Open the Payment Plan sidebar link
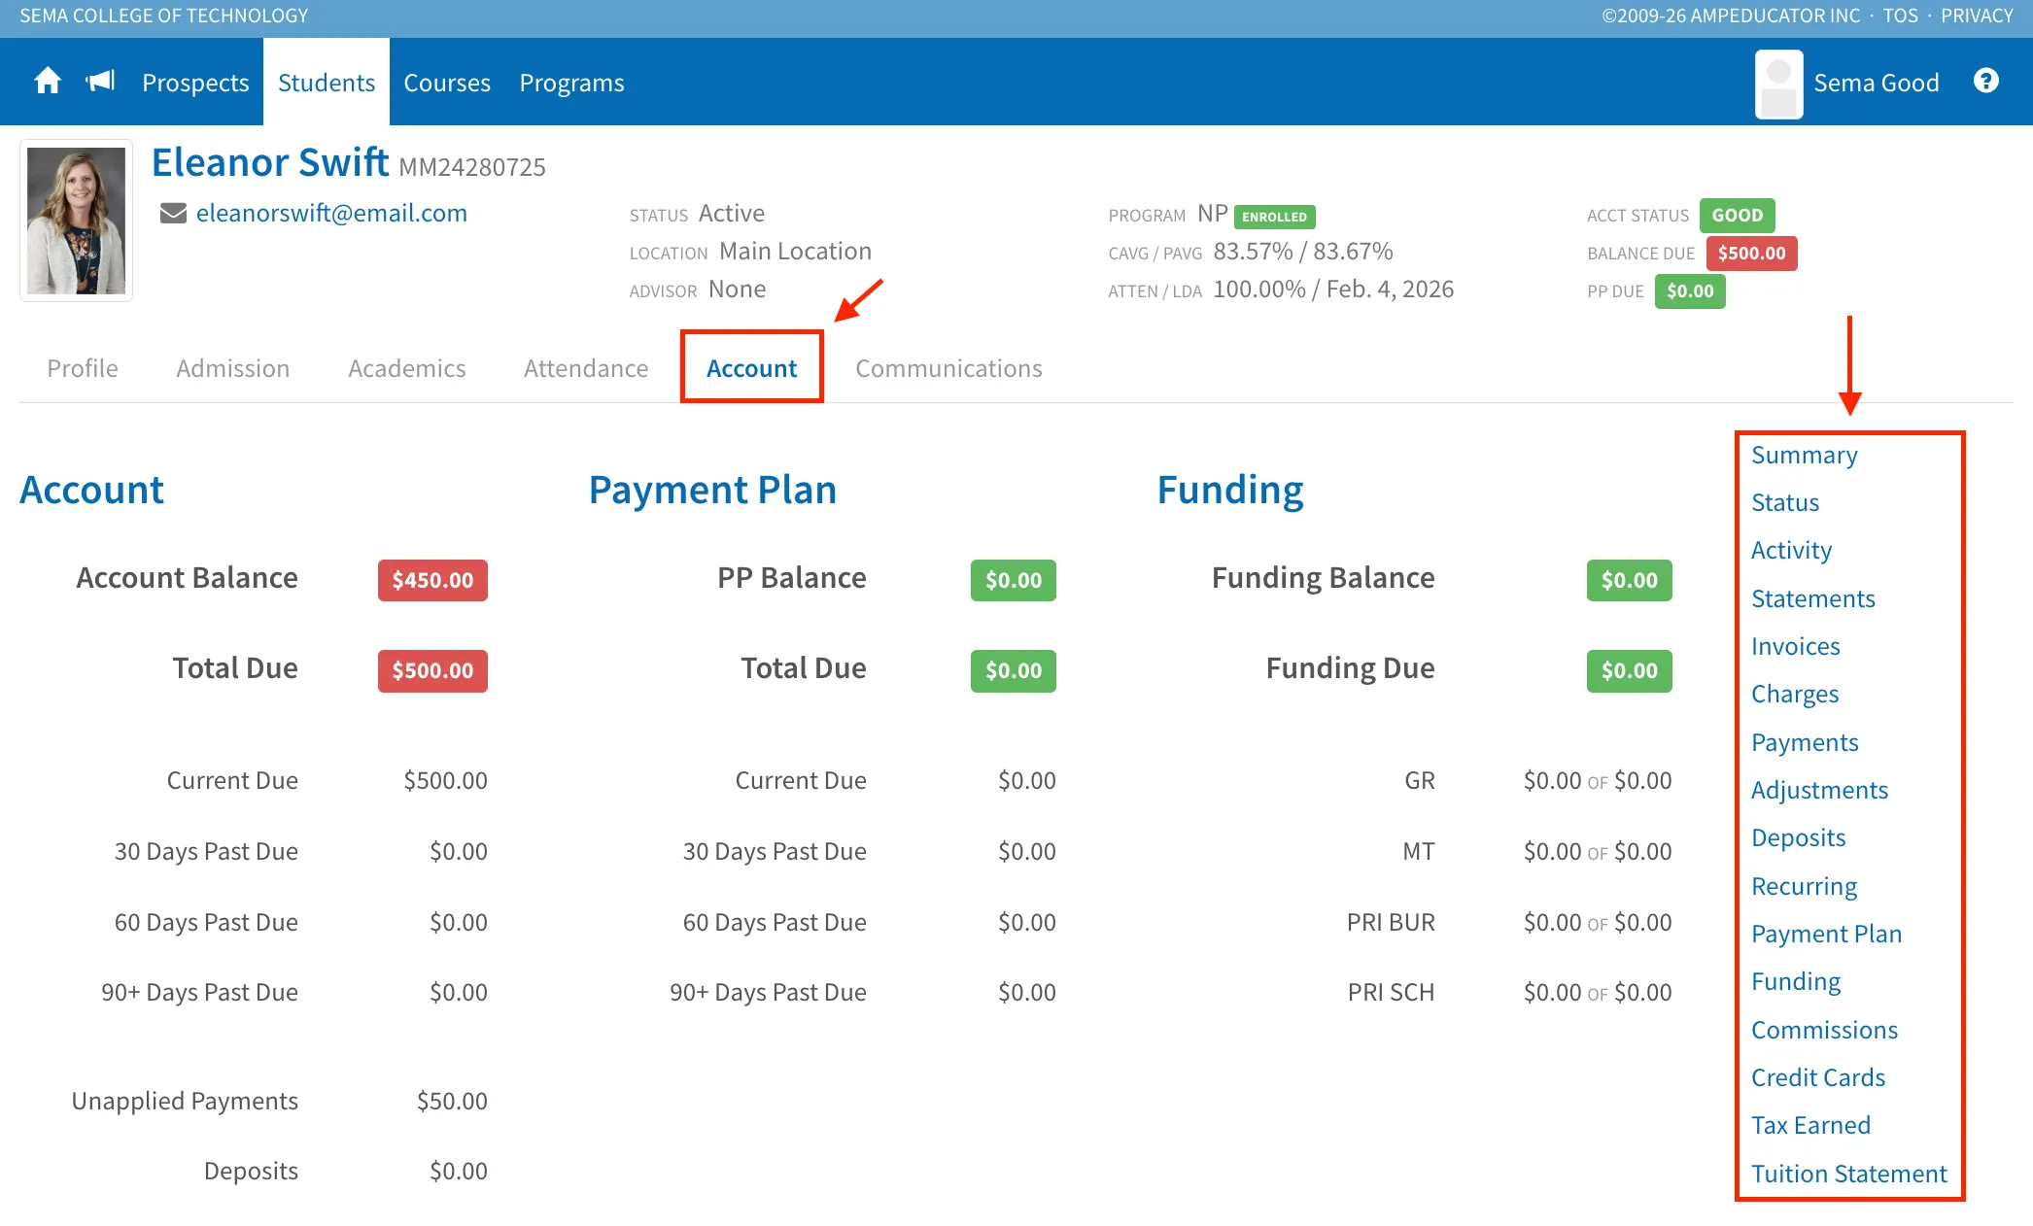 click(1826, 934)
